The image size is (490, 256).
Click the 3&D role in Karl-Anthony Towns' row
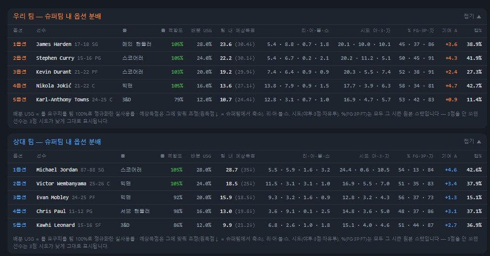pos(126,100)
